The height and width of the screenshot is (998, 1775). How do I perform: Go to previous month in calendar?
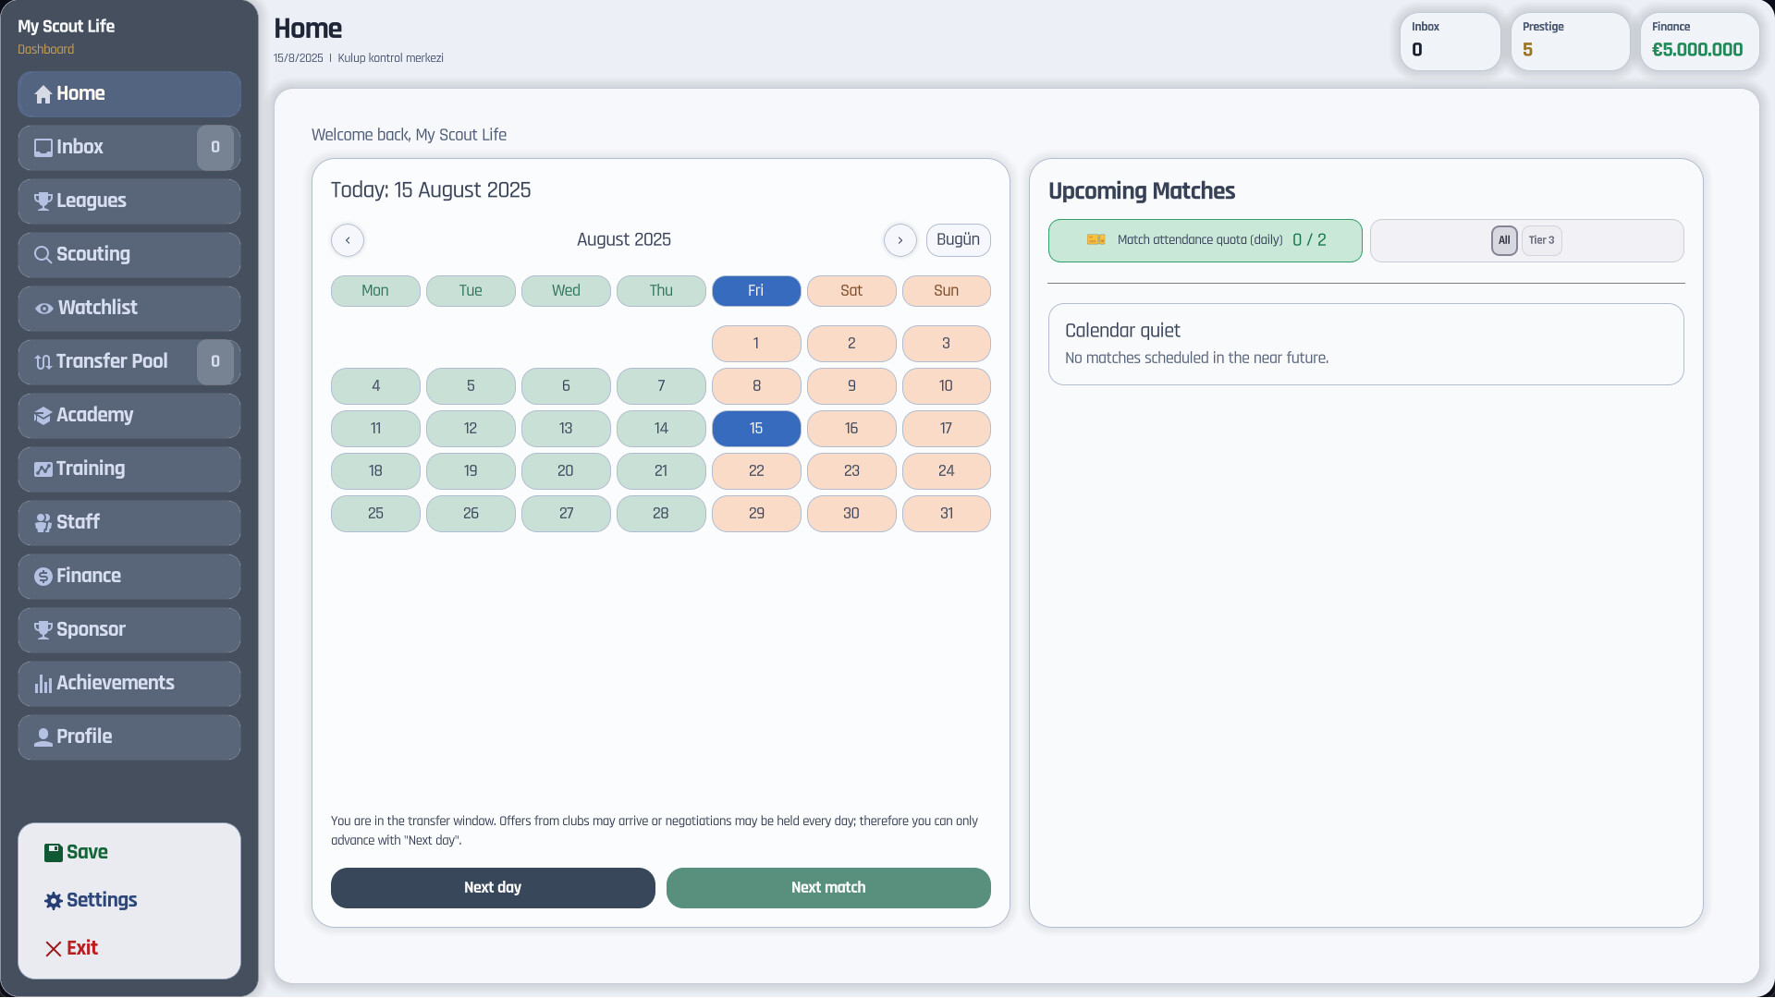point(348,240)
